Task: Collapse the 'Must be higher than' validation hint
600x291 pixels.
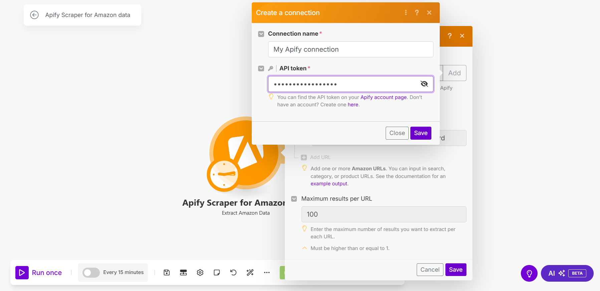Action: [305, 248]
